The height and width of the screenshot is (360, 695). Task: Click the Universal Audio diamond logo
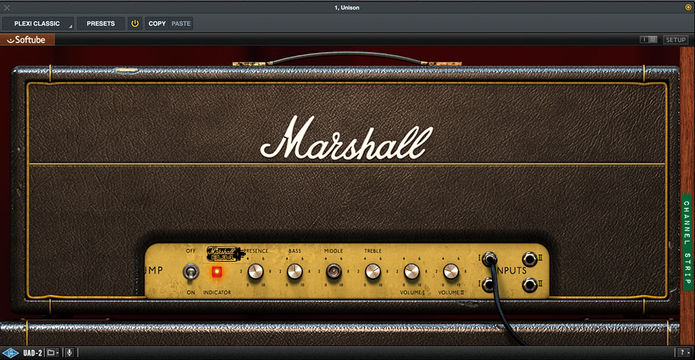point(10,352)
